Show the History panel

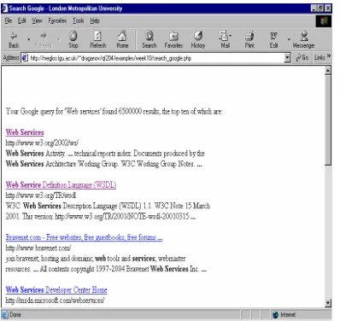[198, 40]
